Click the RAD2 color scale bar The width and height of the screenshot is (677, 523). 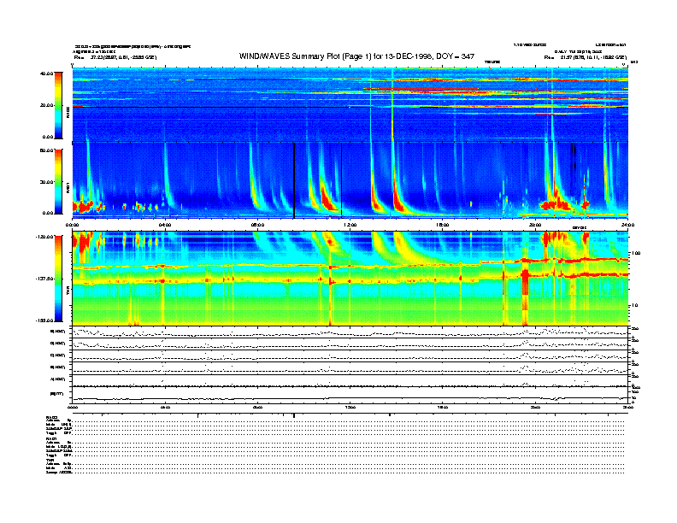(58, 105)
